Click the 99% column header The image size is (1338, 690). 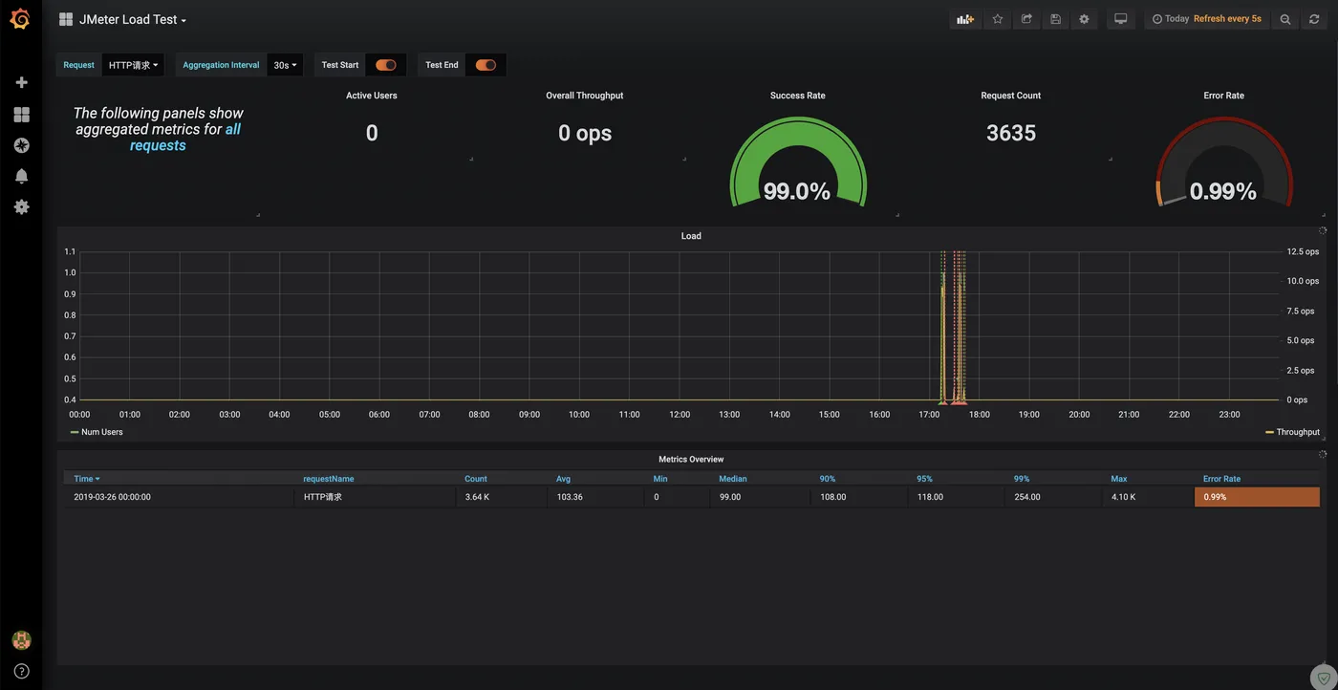[1022, 479]
